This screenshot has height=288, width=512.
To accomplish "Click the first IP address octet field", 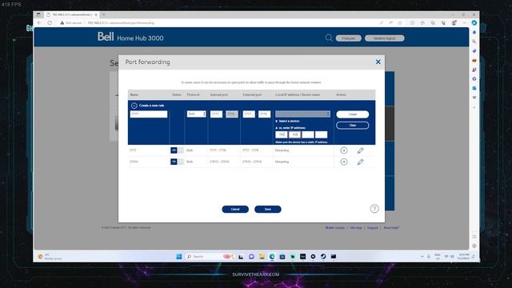I will point(281,134).
